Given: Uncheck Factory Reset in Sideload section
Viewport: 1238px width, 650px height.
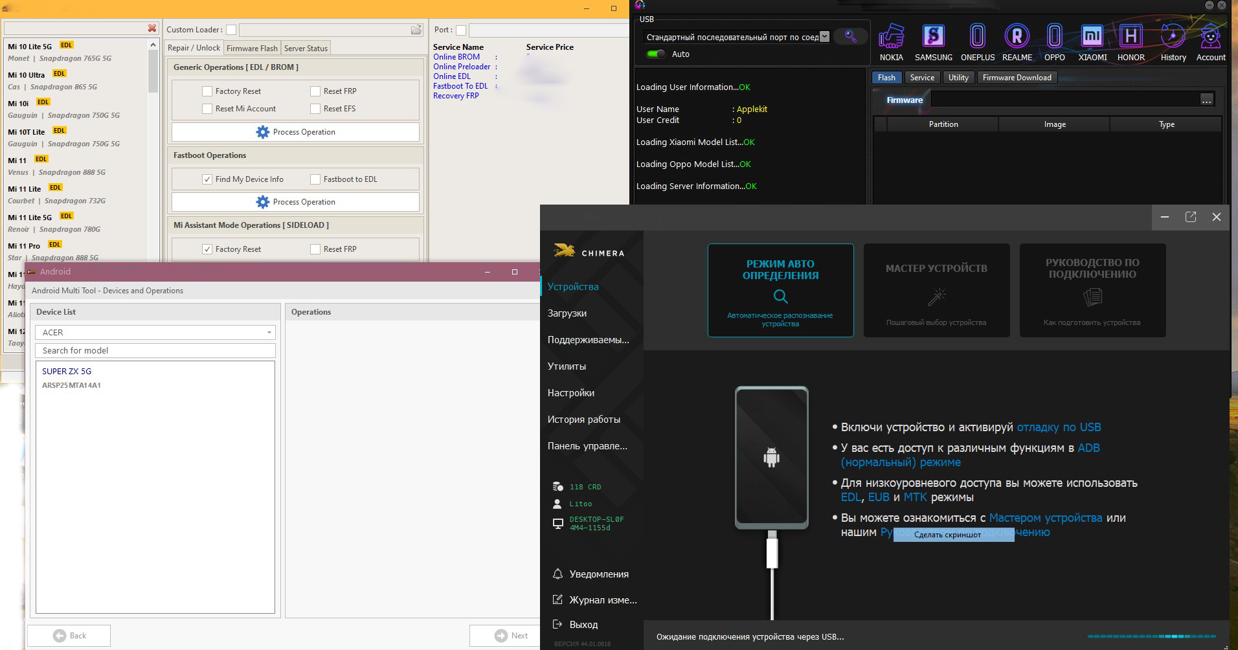Looking at the screenshot, I should [207, 249].
